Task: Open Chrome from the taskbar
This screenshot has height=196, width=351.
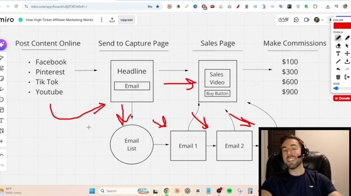Action: click(166, 191)
